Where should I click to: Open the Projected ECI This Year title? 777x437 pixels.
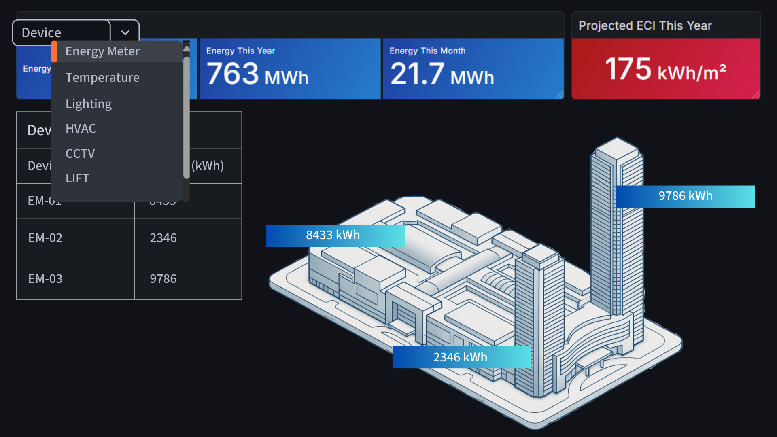pos(645,25)
